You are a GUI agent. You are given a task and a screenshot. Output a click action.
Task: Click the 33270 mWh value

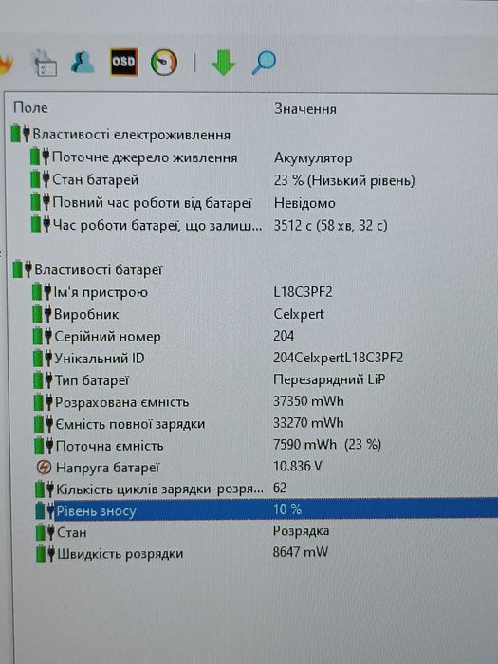tap(308, 423)
